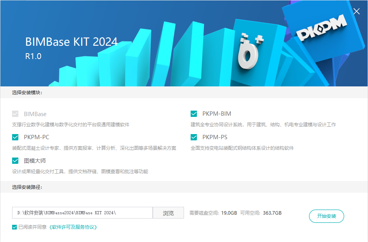
Task: Click the 19.0GB required disk space value
Action: [x=229, y=213]
